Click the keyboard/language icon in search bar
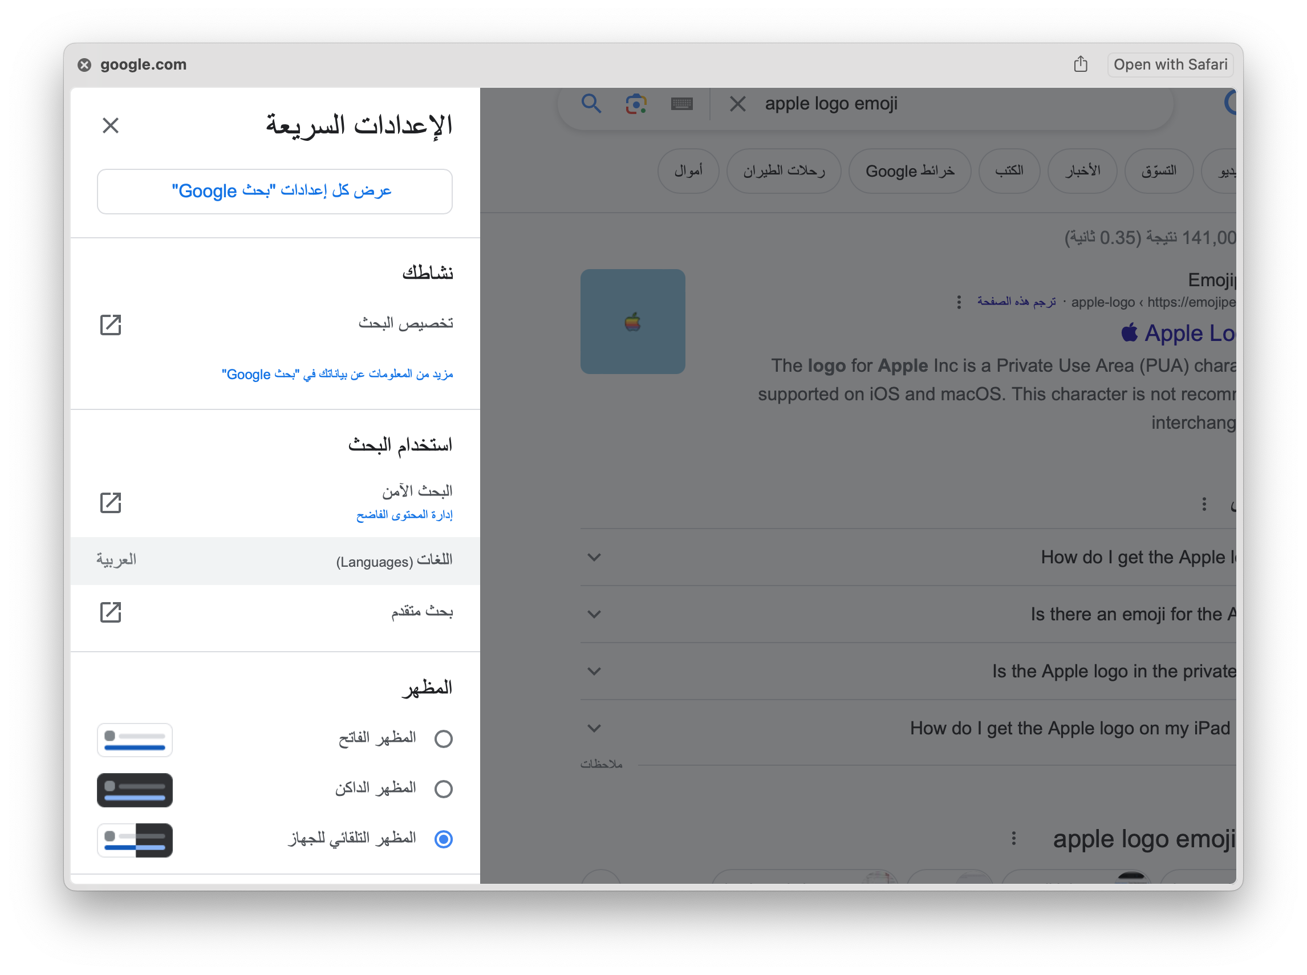Viewport: 1307px width, 975px height. coord(680,103)
